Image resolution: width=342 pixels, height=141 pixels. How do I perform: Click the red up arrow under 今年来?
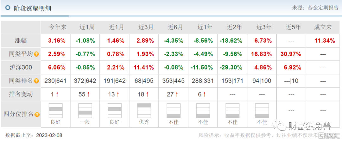(x=57, y=95)
